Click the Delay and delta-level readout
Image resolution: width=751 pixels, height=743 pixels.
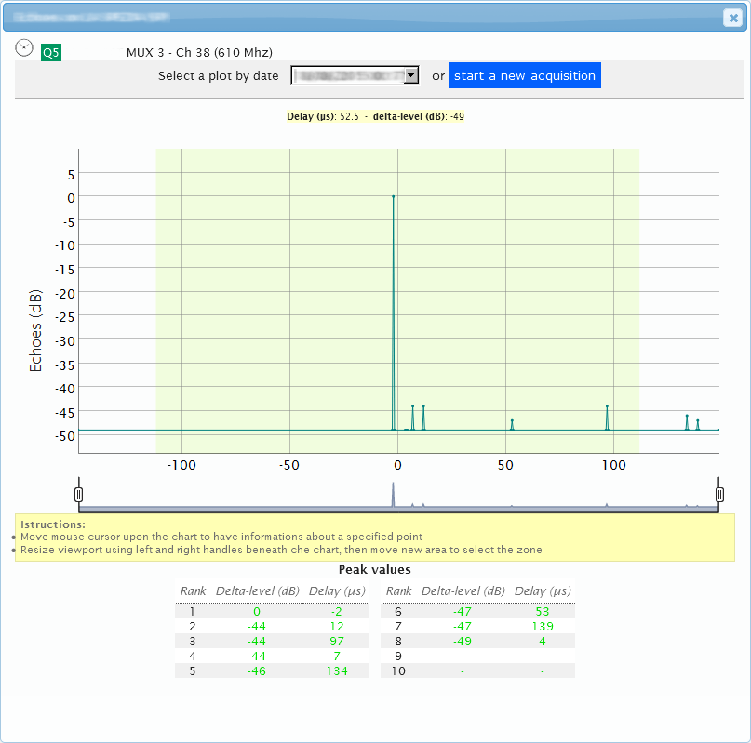tap(376, 116)
